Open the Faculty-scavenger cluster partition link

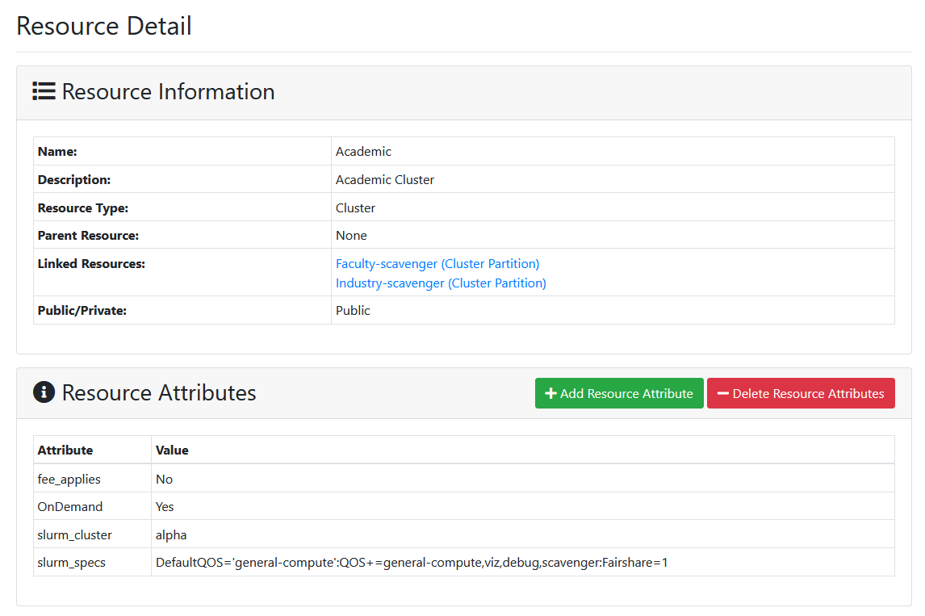[x=437, y=264]
